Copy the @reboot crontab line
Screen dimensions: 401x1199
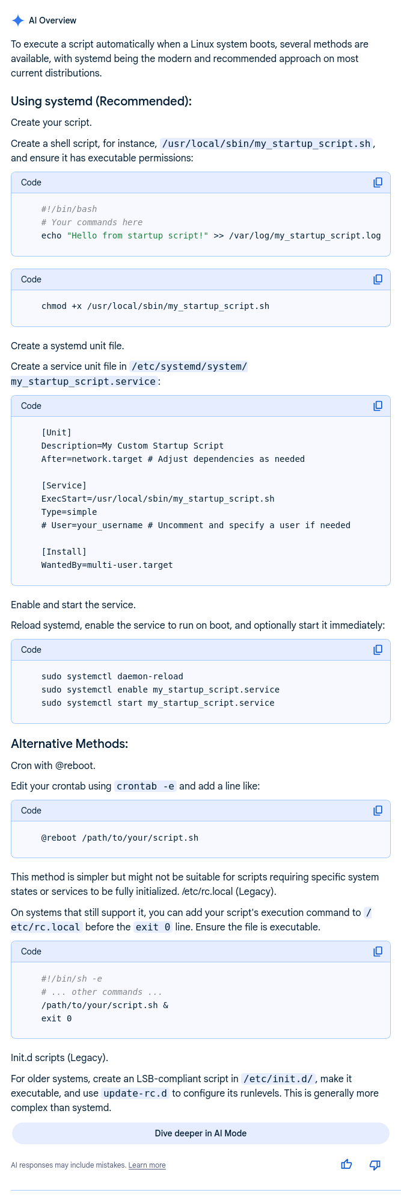[378, 811]
